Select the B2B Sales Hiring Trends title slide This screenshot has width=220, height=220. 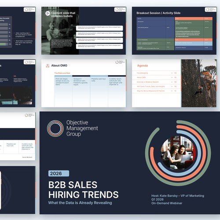tap(130, 163)
